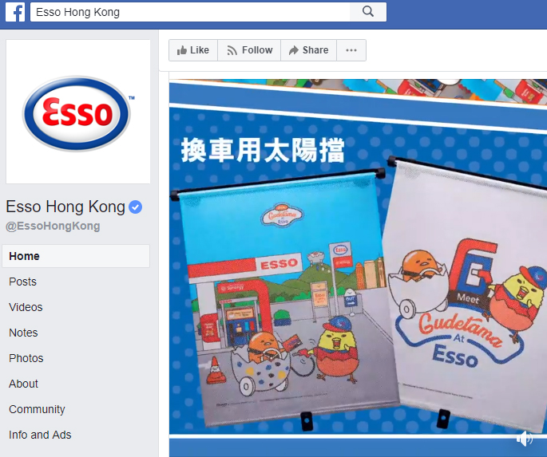Click the blue verified badge
The image size is (547, 457).
[136, 207]
